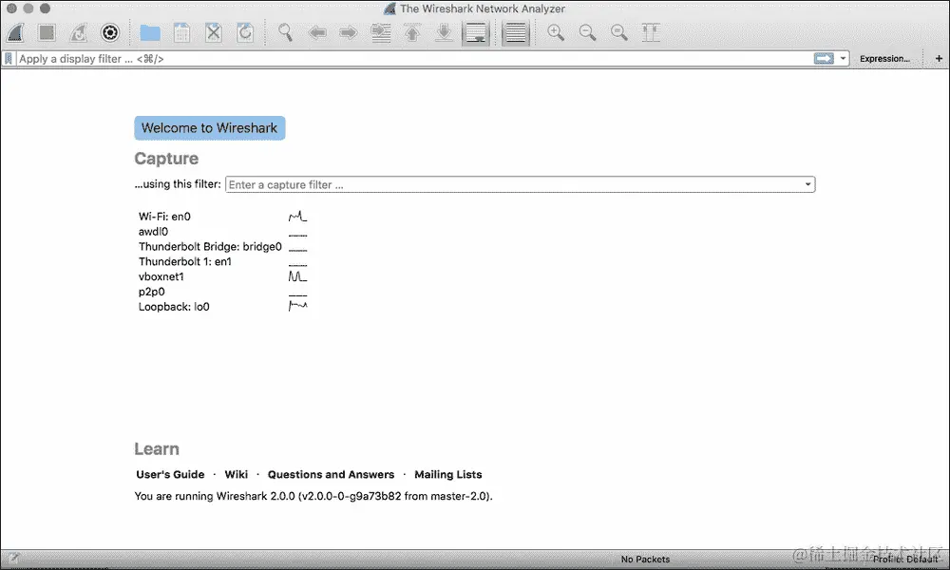Click the Capture section heading
The height and width of the screenshot is (570, 950).
click(x=166, y=159)
